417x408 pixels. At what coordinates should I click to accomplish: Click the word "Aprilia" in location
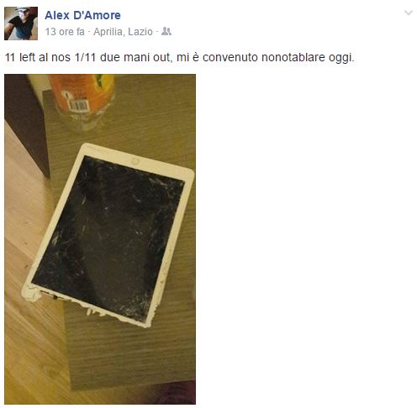tap(108, 32)
